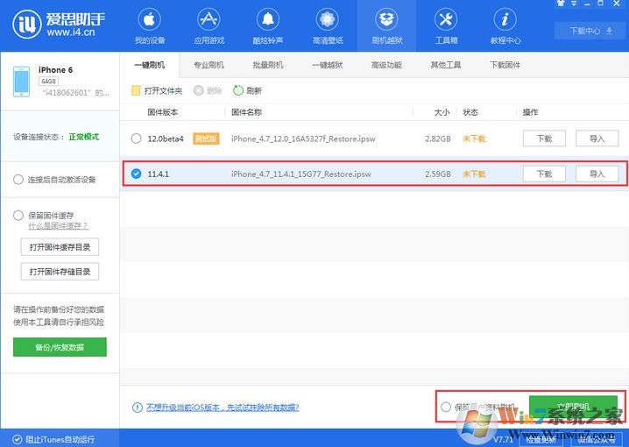Screen dimensions: 629x447
Task: Click the 正常模式 connection status text
Action: [84, 137]
